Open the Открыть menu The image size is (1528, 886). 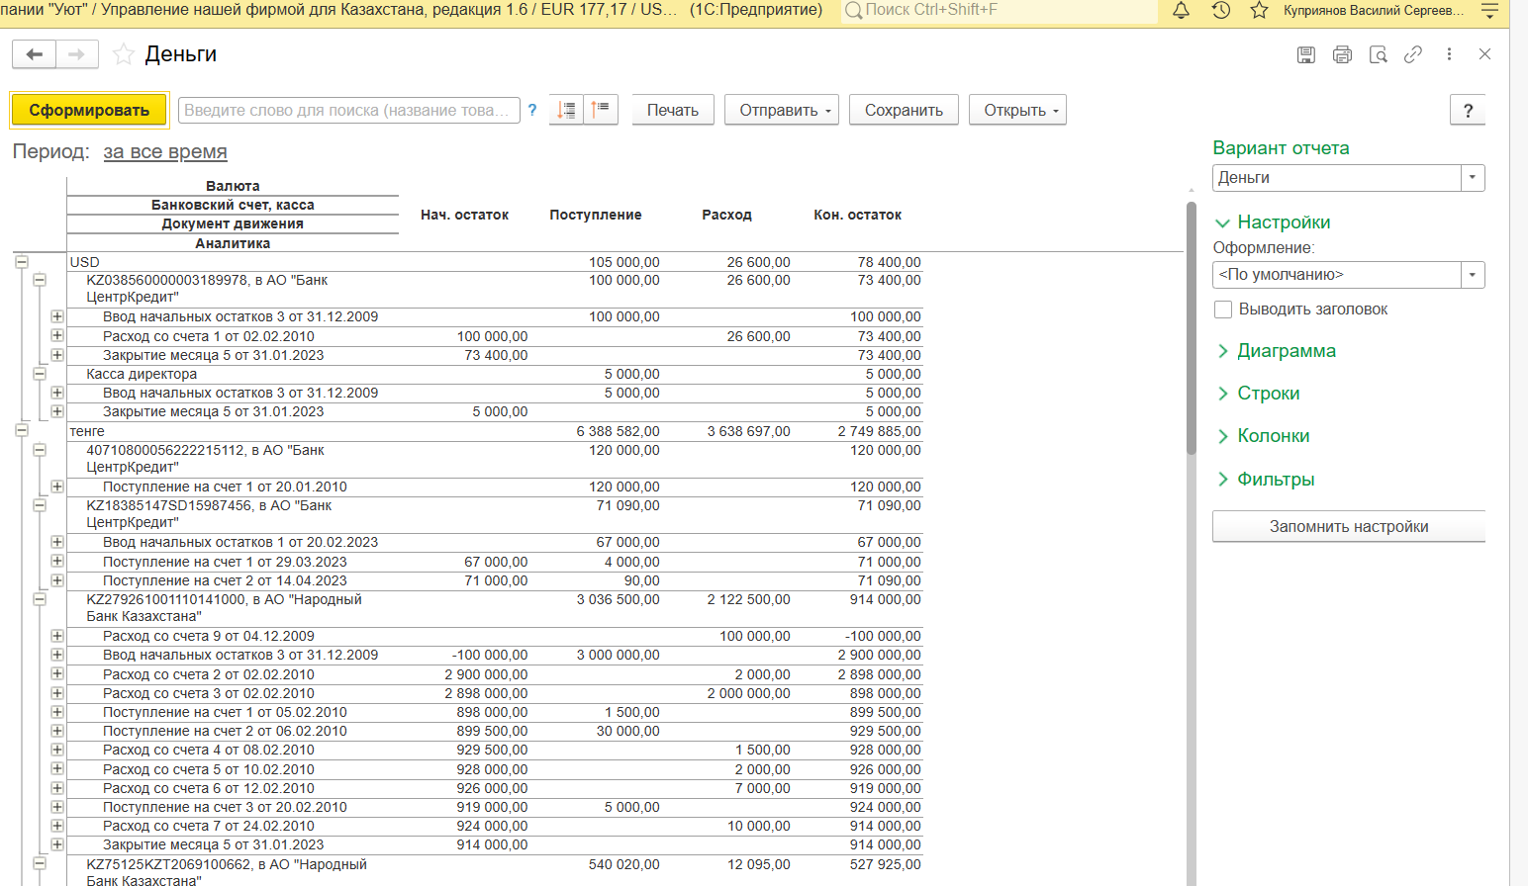(x=1016, y=110)
